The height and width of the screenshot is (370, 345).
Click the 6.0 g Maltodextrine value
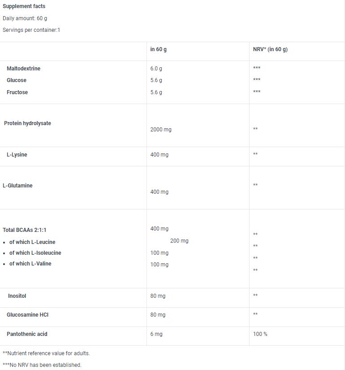click(x=156, y=69)
